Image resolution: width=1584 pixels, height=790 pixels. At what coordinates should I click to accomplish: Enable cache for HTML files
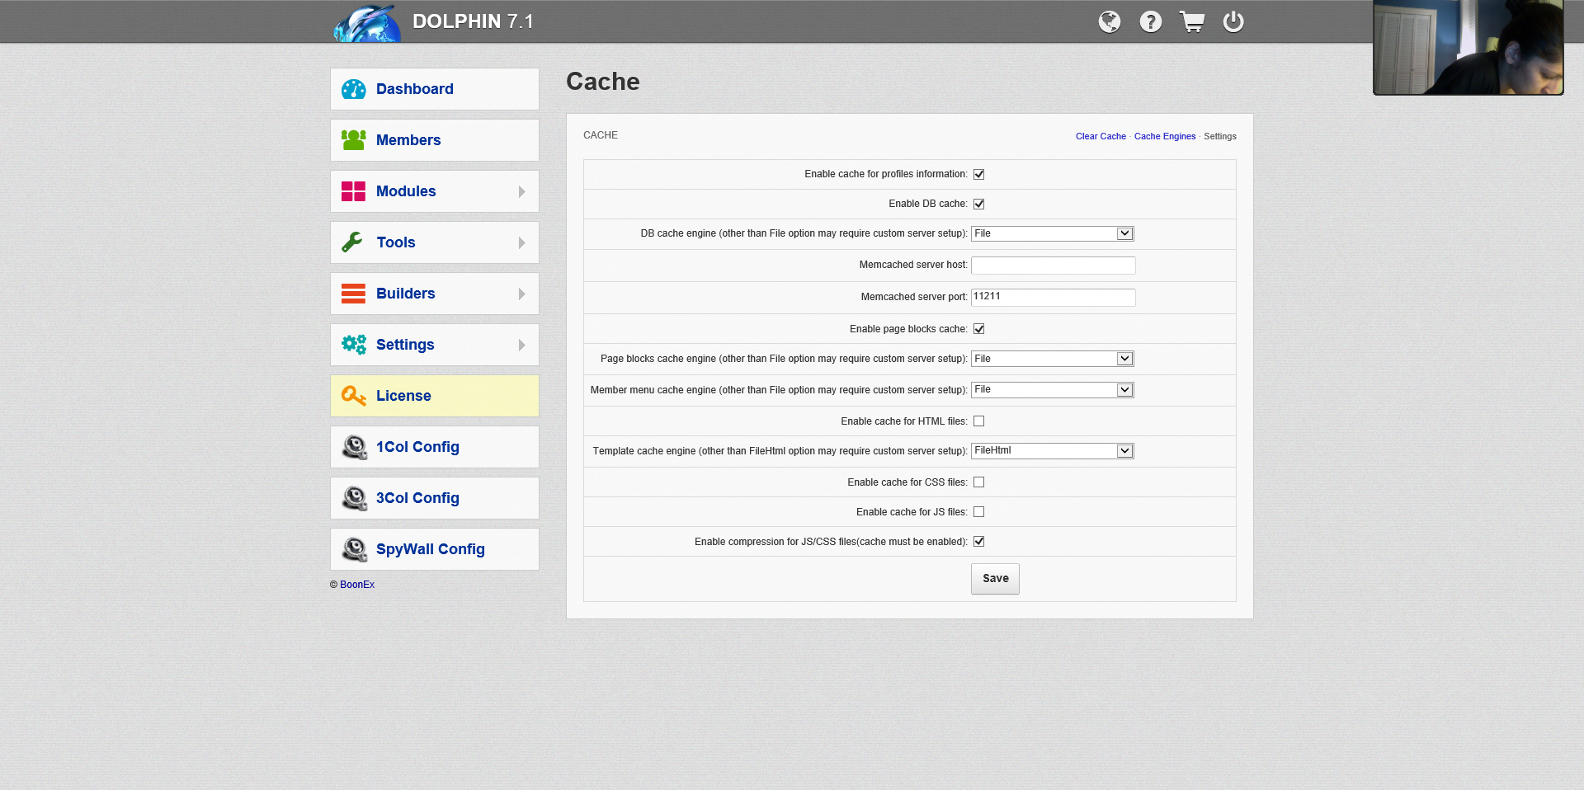tap(978, 421)
